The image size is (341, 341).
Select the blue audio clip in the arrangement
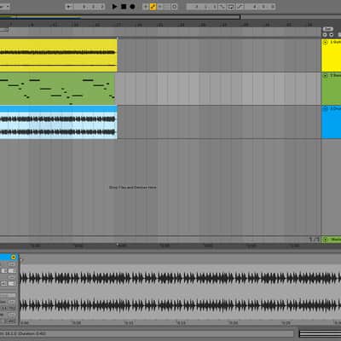pos(58,122)
